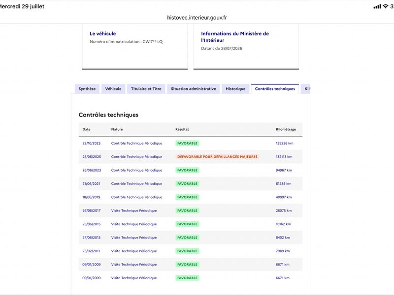The width and height of the screenshot is (394, 295).
Task: Click the 132113 km mileage value
Action: pyautogui.click(x=284, y=157)
